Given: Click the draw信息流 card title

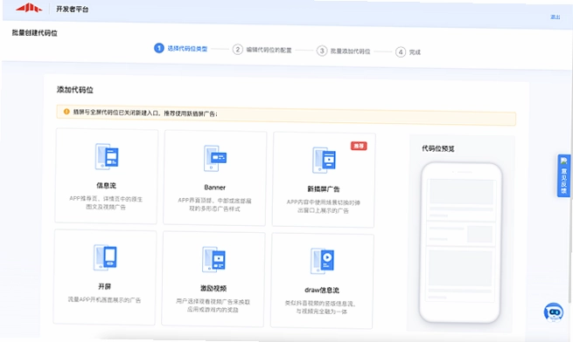Looking at the screenshot, I should [322, 291].
